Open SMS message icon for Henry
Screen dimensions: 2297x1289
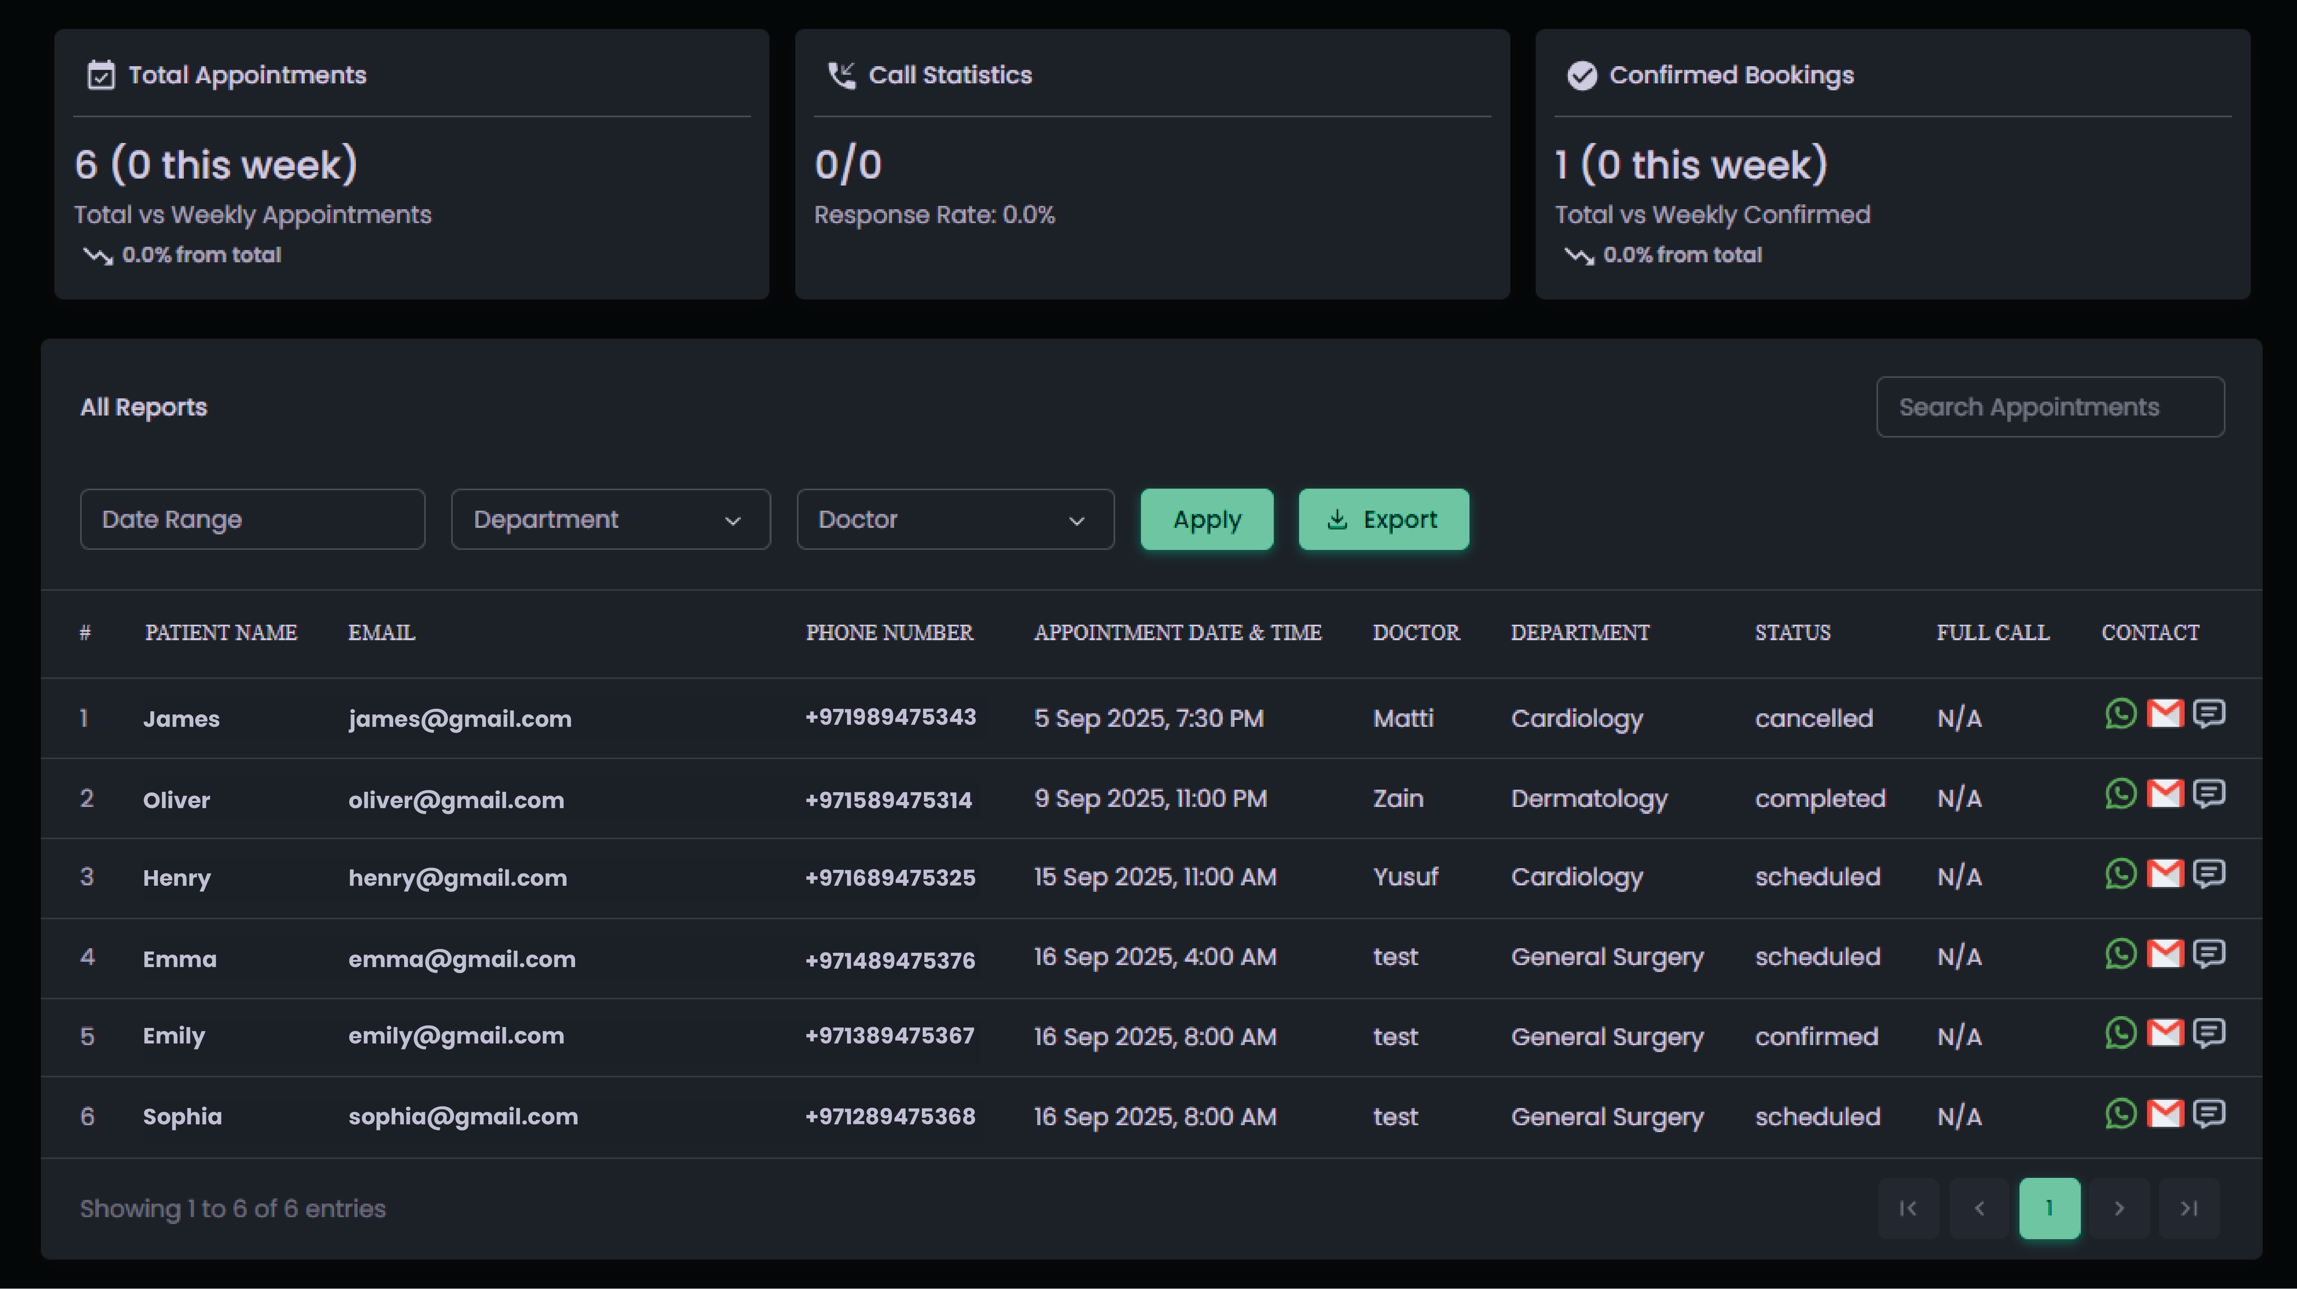pyautogui.click(x=2209, y=873)
